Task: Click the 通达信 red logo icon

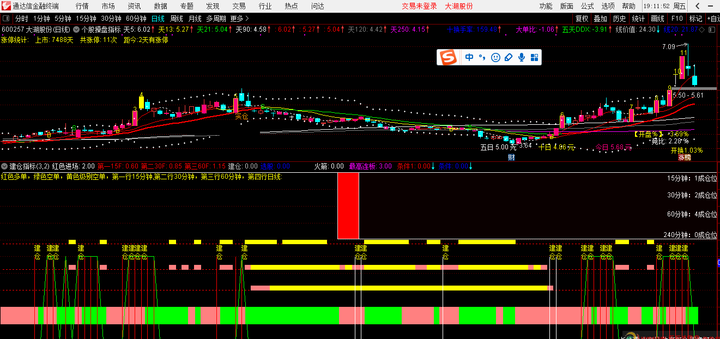Action: click(x=5, y=6)
